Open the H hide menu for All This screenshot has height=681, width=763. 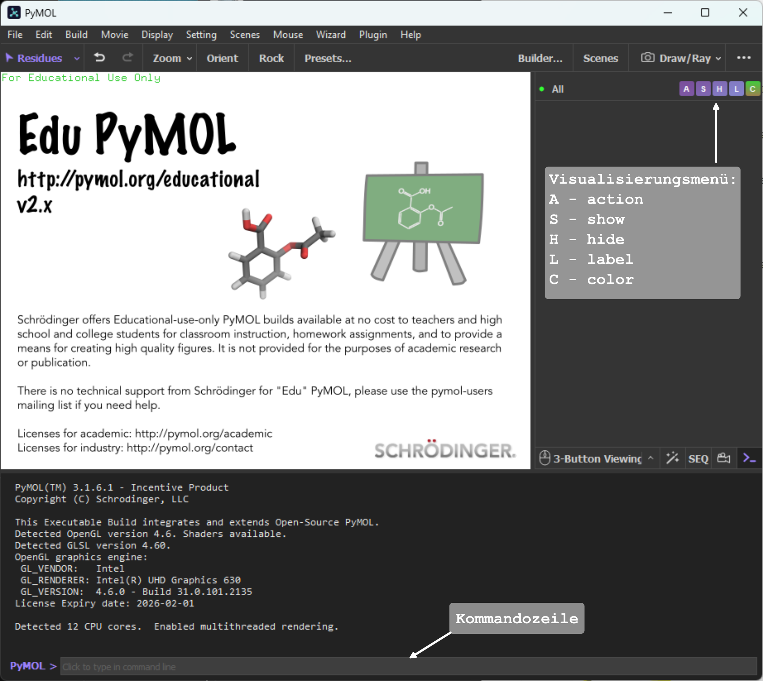[x=720, y=89]
